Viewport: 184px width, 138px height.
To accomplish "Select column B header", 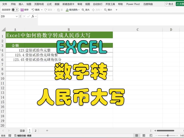I will [x=69, y=30].
